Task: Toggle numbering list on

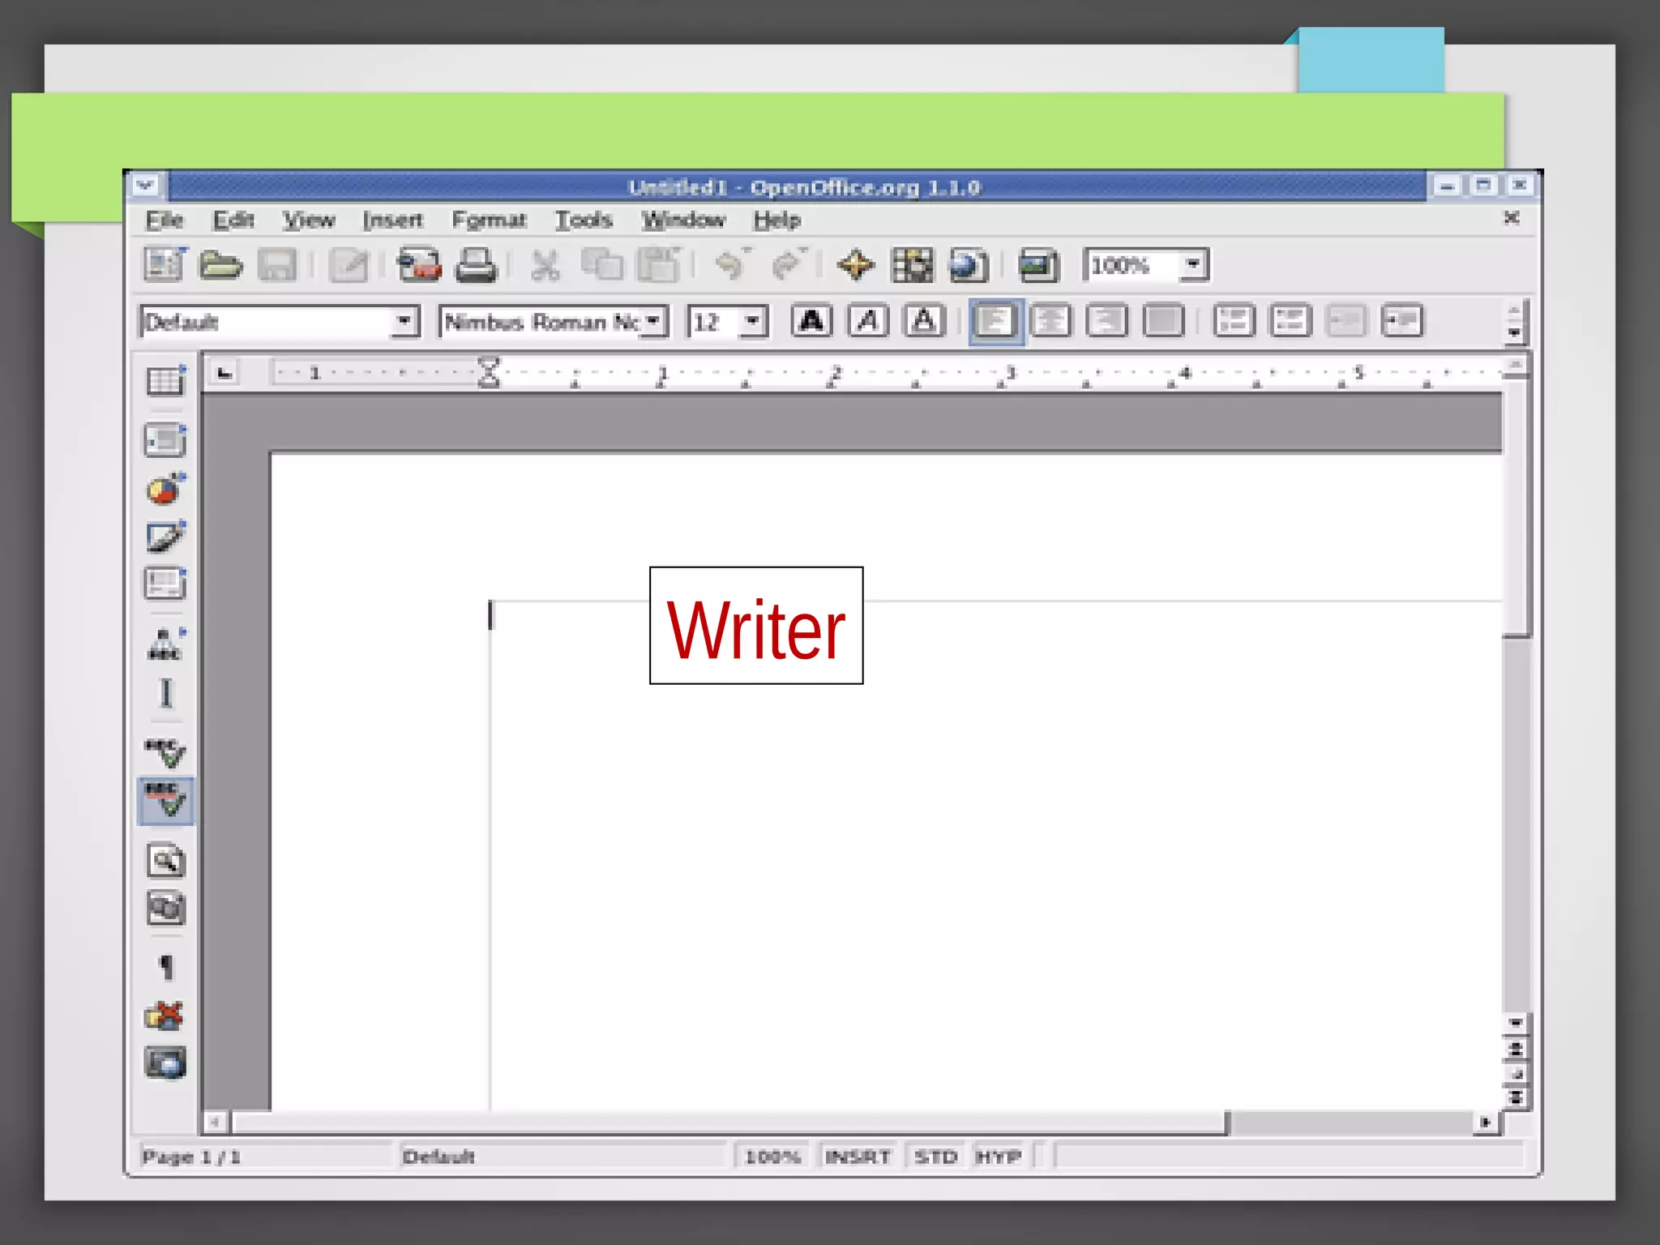Action: (x=1234, y=322)
